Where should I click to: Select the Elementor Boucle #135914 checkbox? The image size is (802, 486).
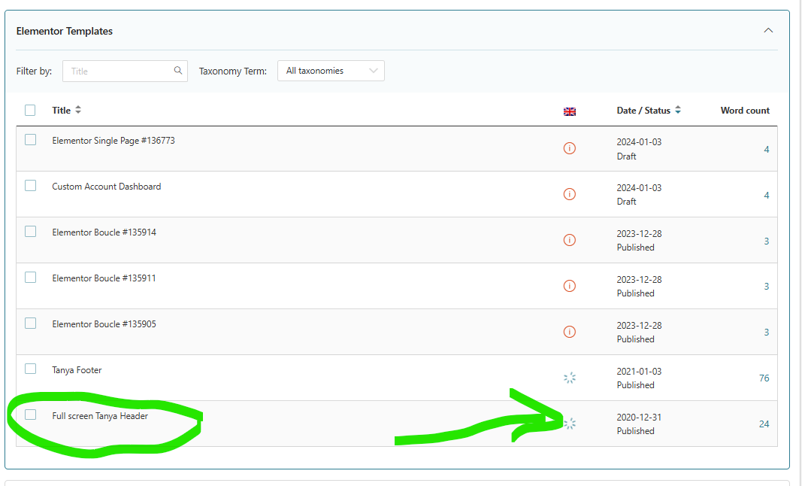(30, 232)
